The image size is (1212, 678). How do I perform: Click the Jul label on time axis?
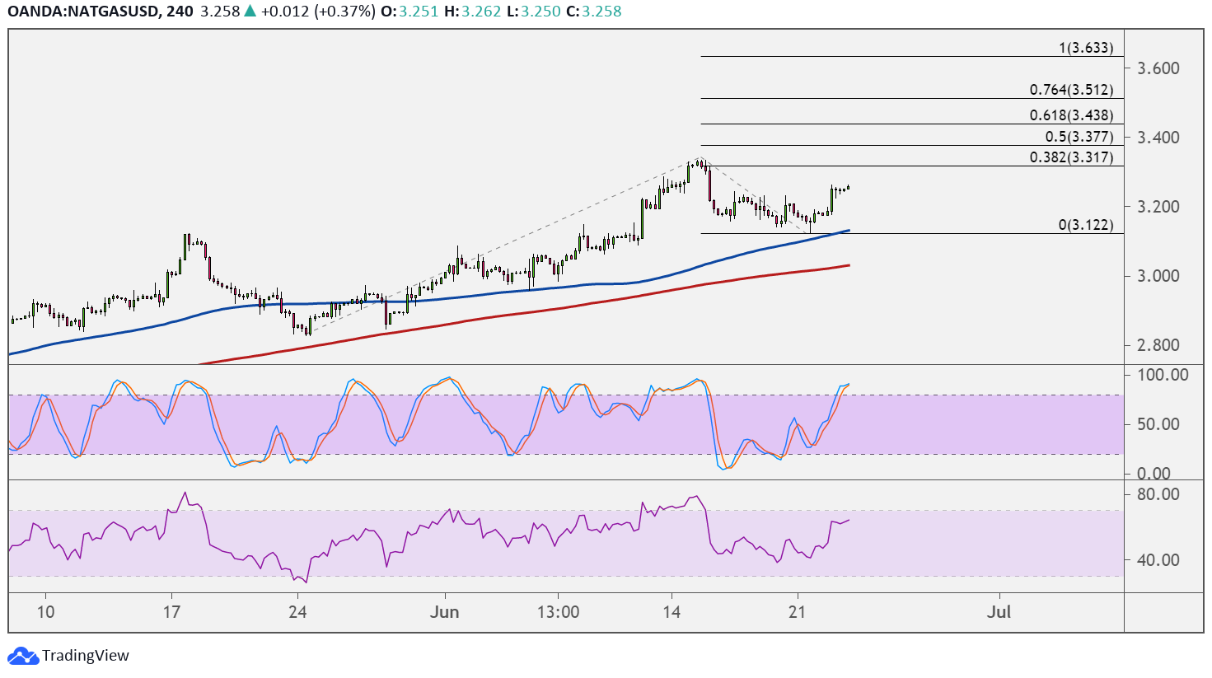click(x=999, y=612)
